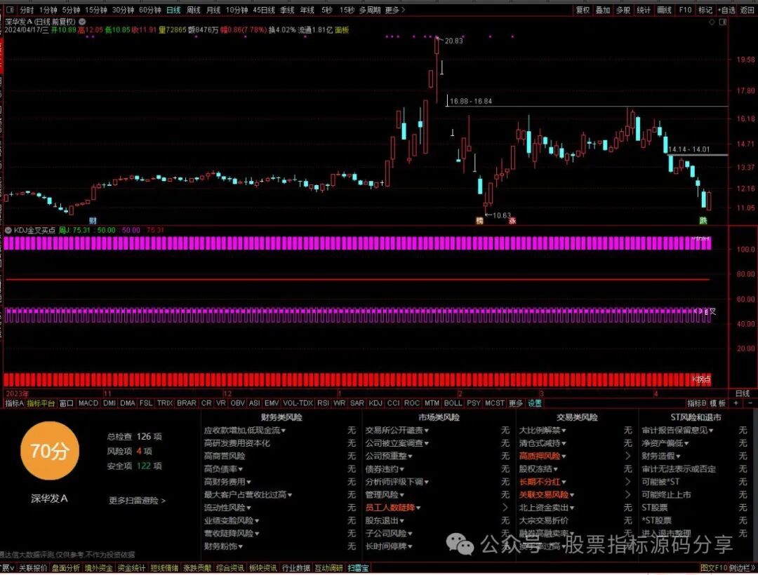Screen dimensions: 758x575
Task: Click the 画线 drawing tools button
Action: (664, 10)
